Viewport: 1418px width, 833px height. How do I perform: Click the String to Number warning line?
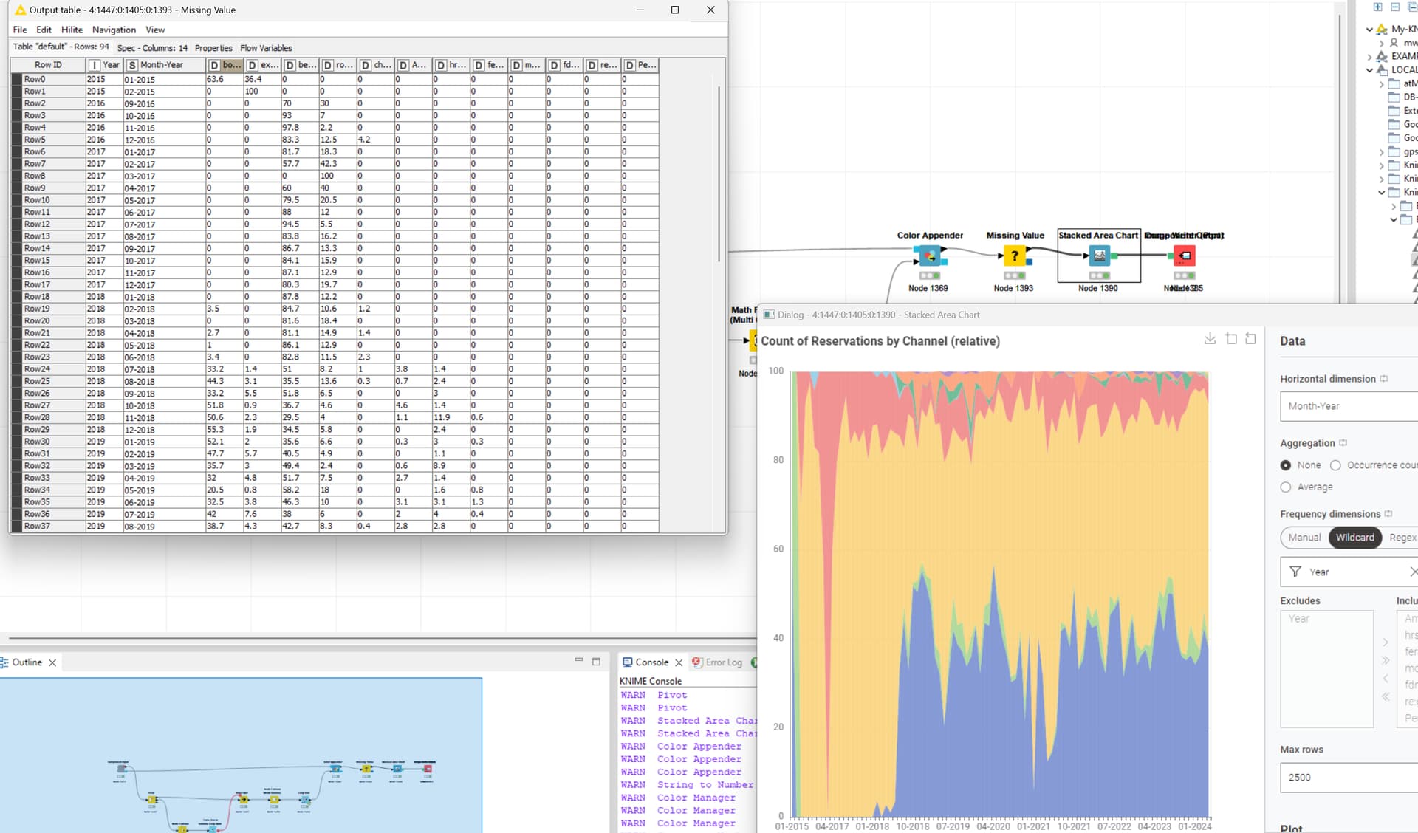[x=688, y=785]
